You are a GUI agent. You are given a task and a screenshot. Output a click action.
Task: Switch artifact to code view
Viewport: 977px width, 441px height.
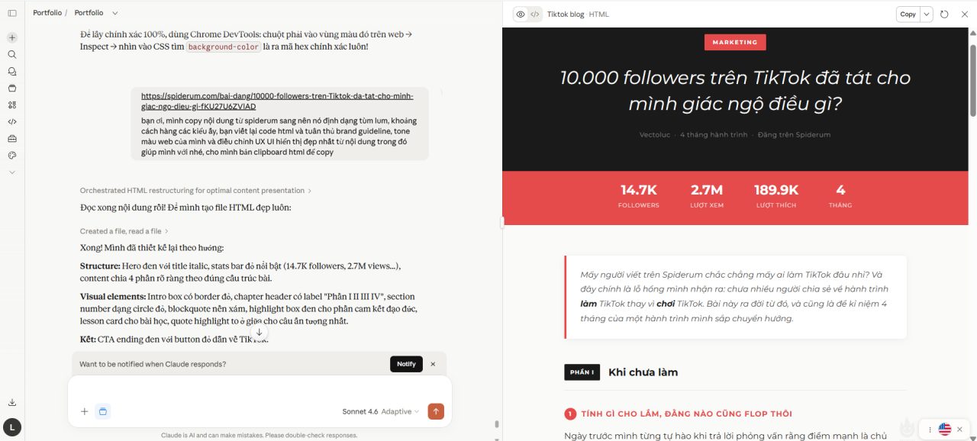tap(535, 14)
